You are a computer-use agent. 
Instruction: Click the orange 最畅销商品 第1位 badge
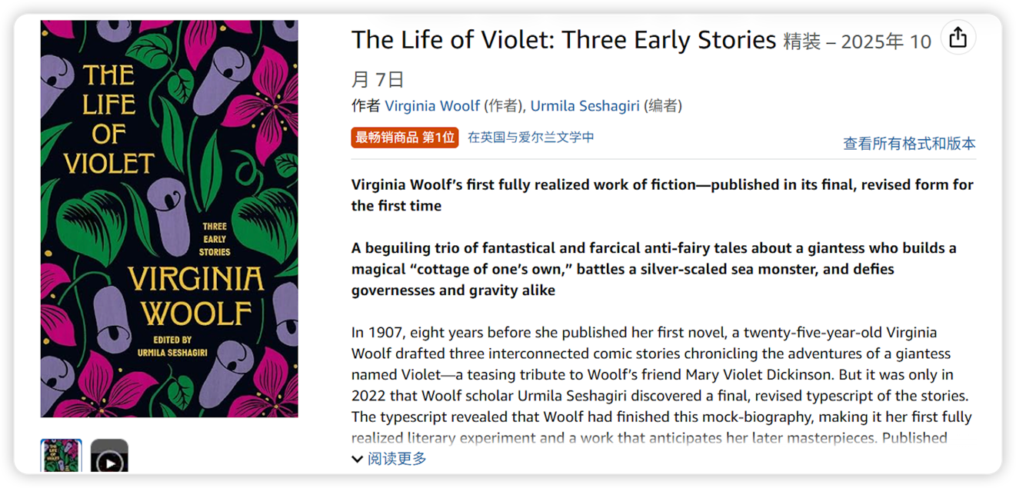(405, 138)
